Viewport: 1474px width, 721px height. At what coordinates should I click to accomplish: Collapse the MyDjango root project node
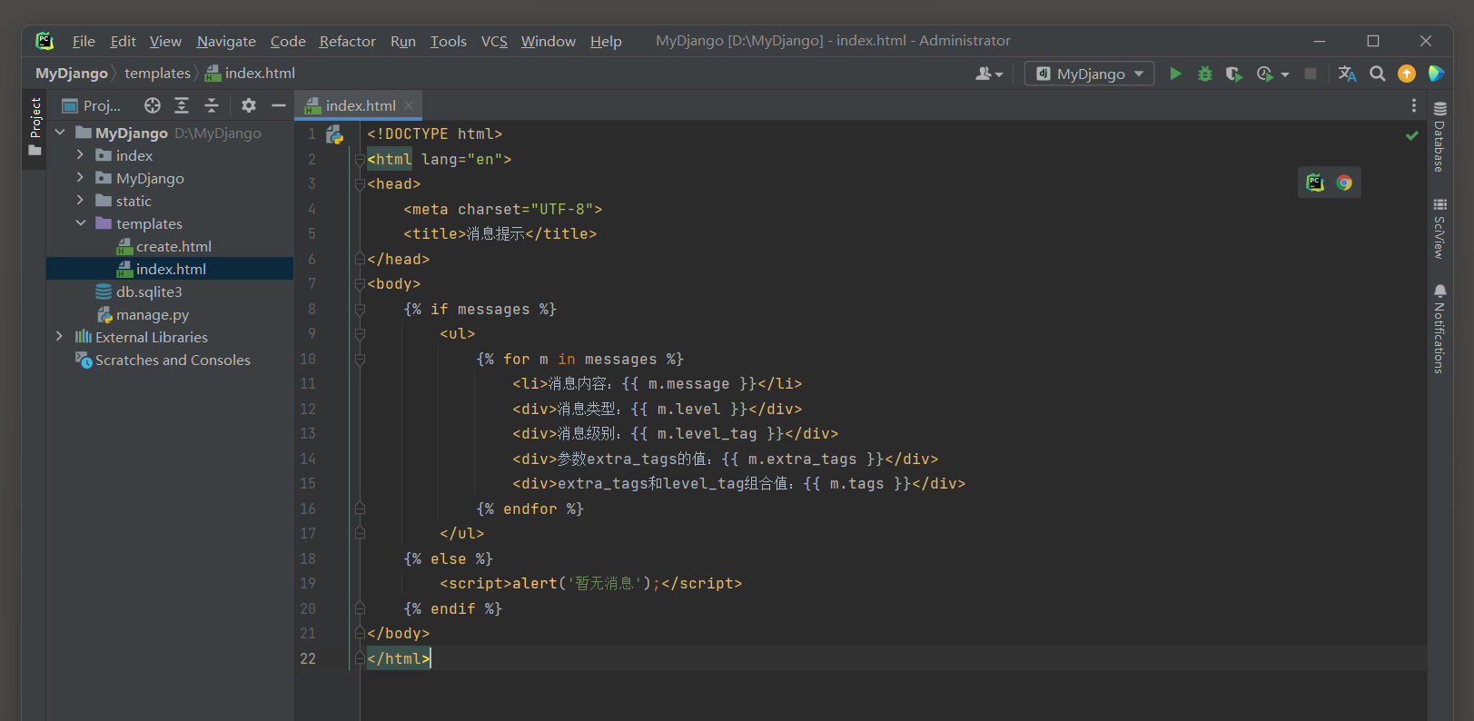(x=60, y=133)
